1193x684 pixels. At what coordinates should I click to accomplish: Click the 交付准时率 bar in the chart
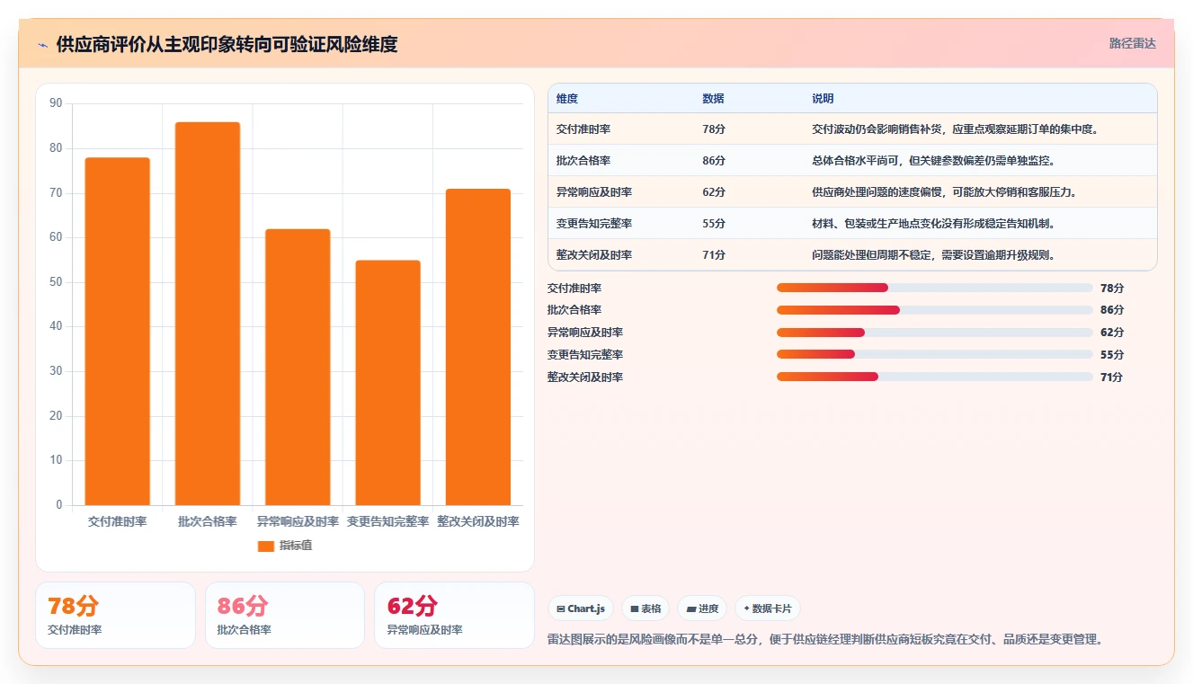click(x=118, y=331)
